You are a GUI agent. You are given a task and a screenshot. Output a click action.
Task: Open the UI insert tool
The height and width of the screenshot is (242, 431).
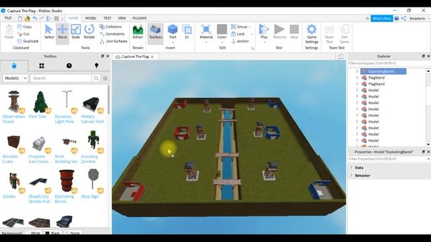(187, 32)
